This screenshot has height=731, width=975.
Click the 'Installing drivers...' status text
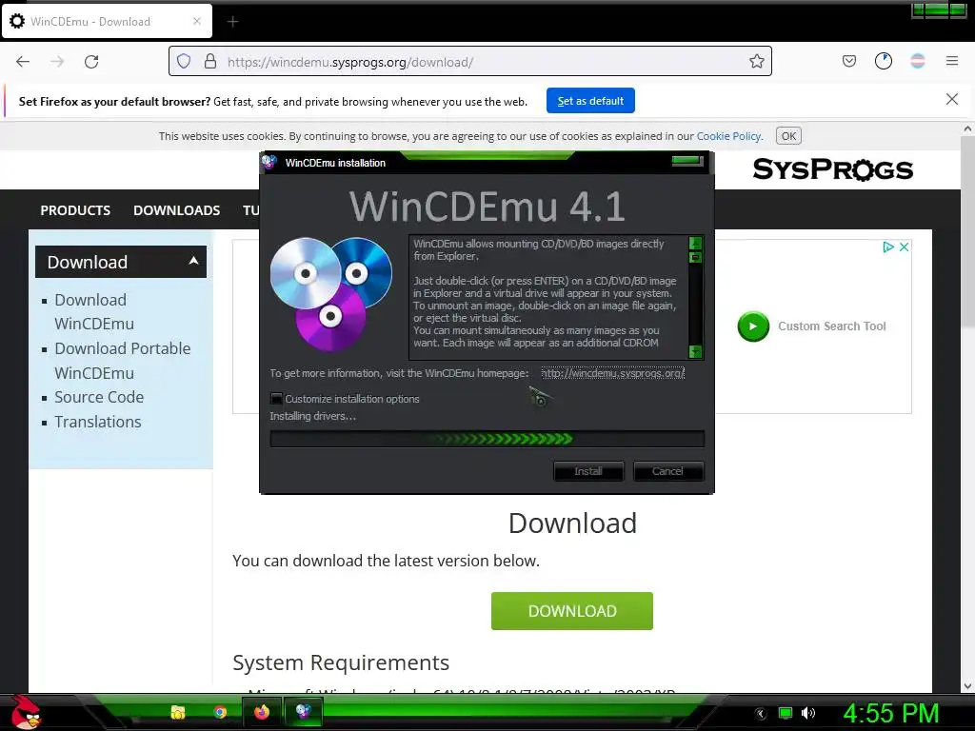pos(312,417)
